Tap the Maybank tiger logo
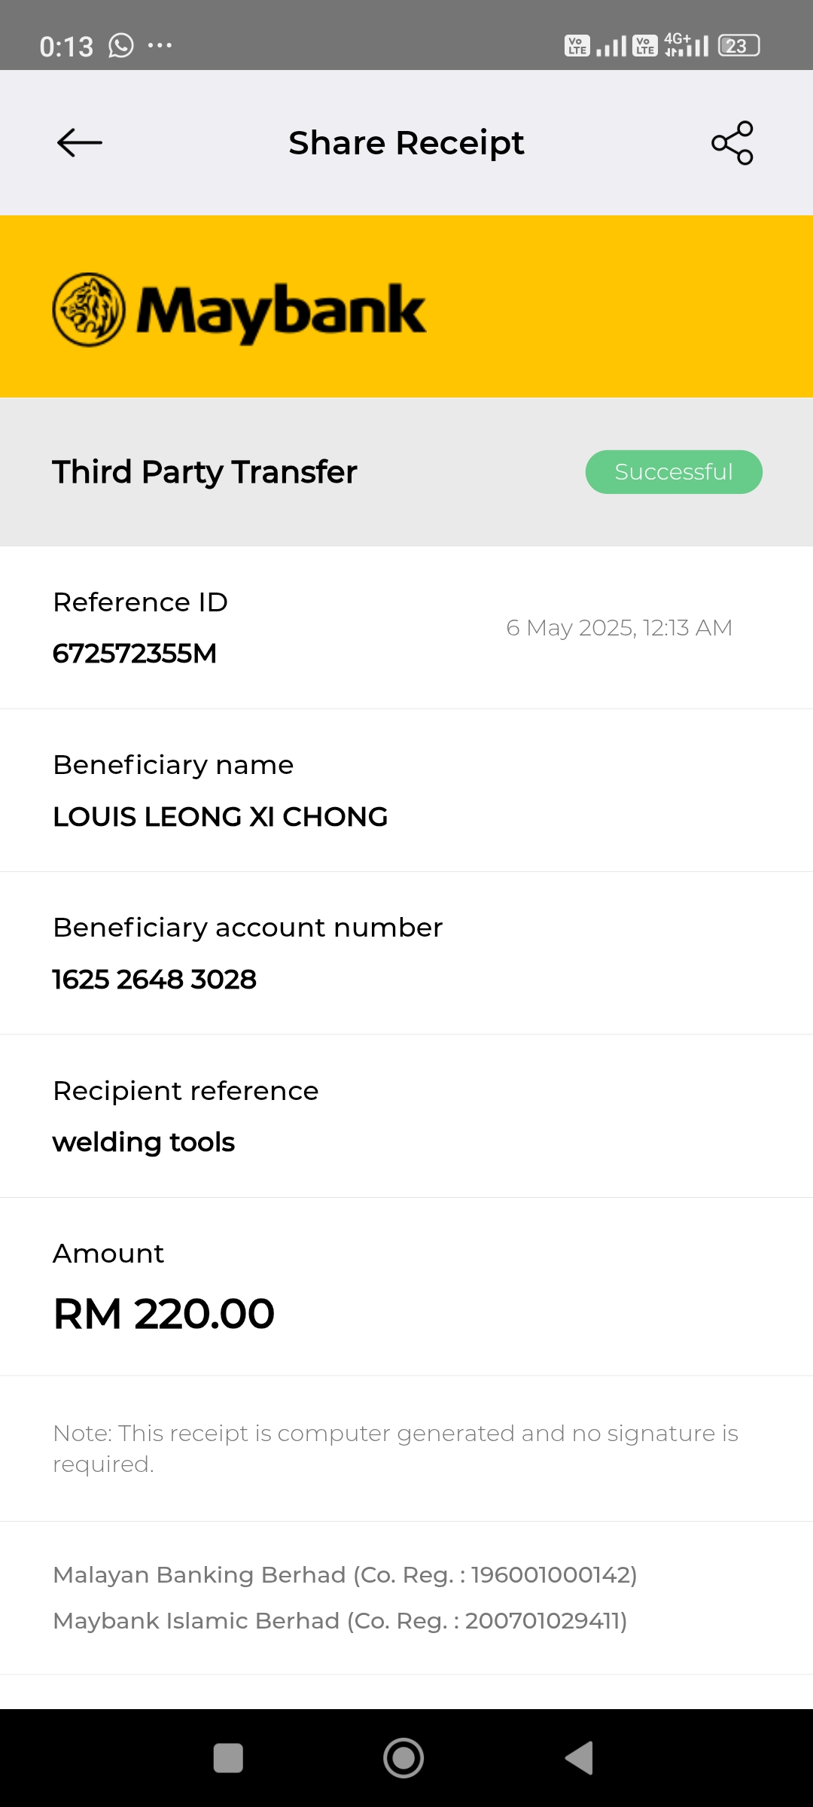The image size is (813, 1807). (x=89, y=309)
